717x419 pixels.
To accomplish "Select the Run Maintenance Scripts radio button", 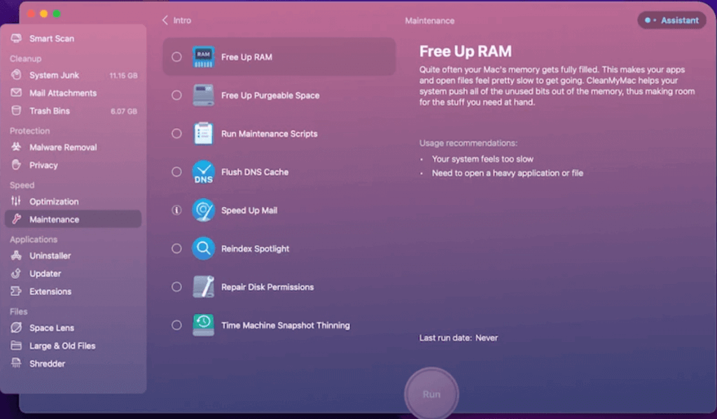I will coord(176,134).
